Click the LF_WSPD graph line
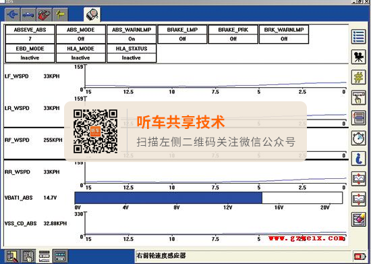The height and width of the screenshot is (264, 371). tap(215, 85)
